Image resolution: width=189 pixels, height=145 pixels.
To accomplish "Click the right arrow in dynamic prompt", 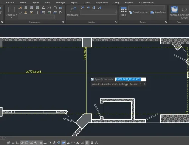I will (145, 84).
